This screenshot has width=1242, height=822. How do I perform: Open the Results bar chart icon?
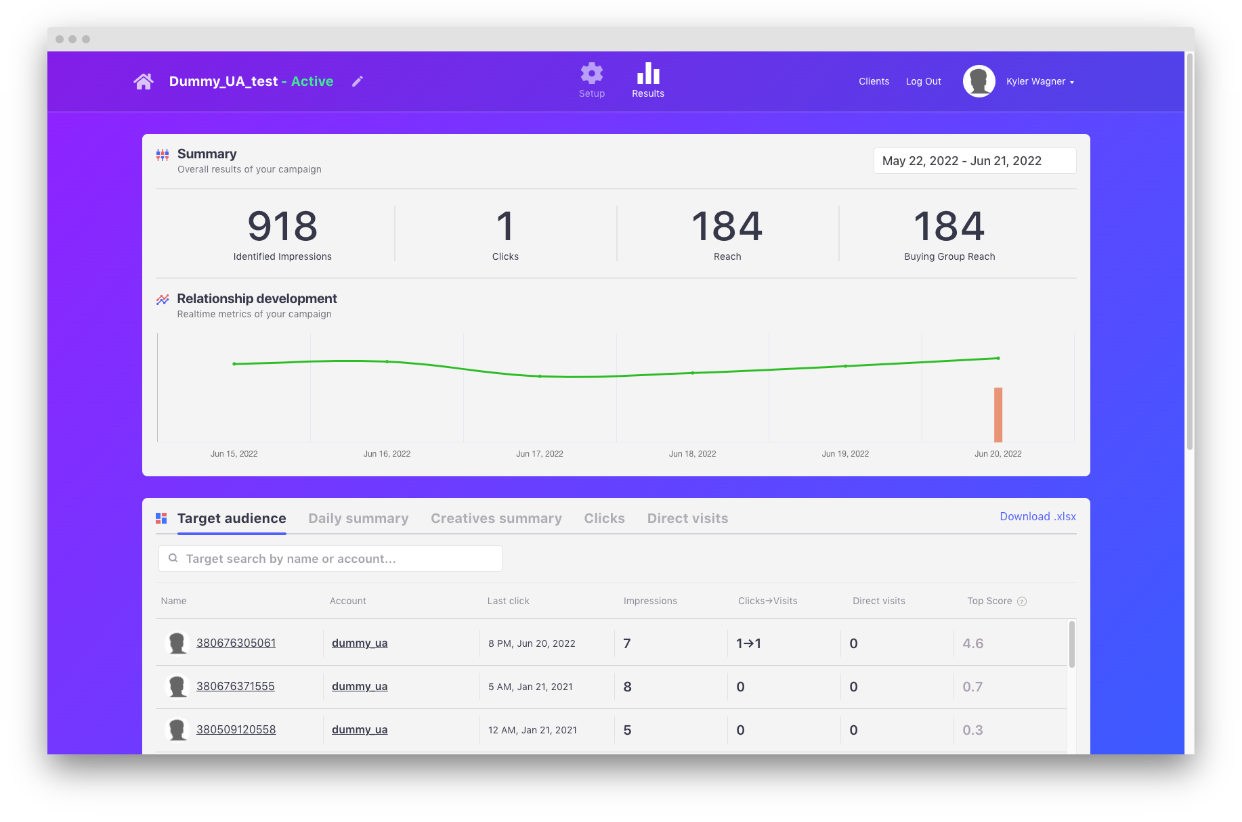(x=648, y=74)
